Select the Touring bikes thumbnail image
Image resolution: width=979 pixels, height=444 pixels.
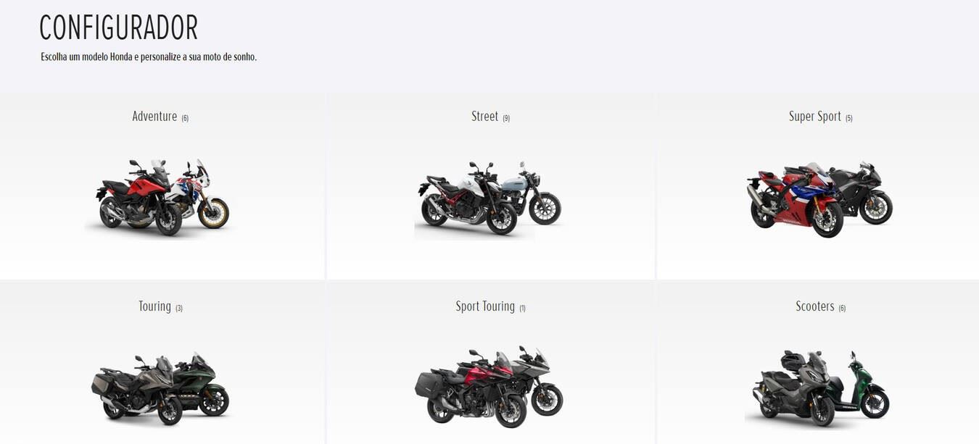160,388
